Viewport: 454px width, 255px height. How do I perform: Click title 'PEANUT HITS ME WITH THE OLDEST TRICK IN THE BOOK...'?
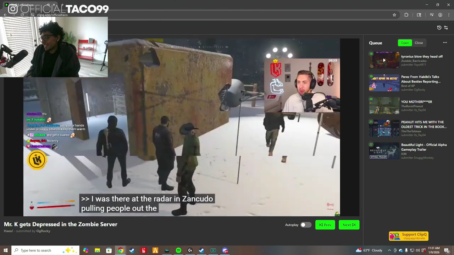424,124
